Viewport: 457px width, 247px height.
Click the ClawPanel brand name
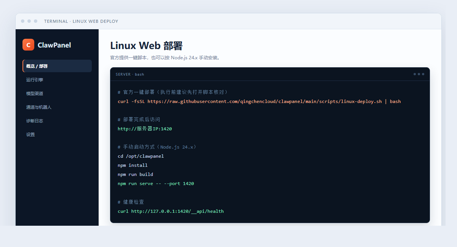pyautogui.click(x=54, y=45)
